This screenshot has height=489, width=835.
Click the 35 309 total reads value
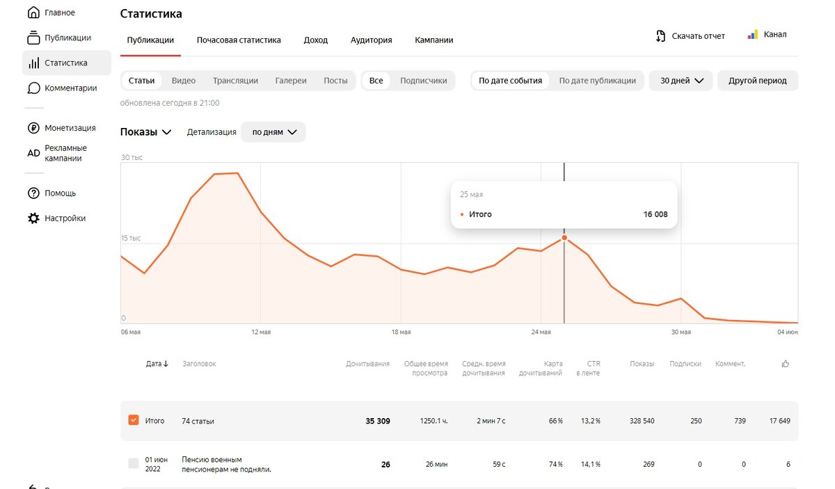pyautogui.click(x=378, y=421)
